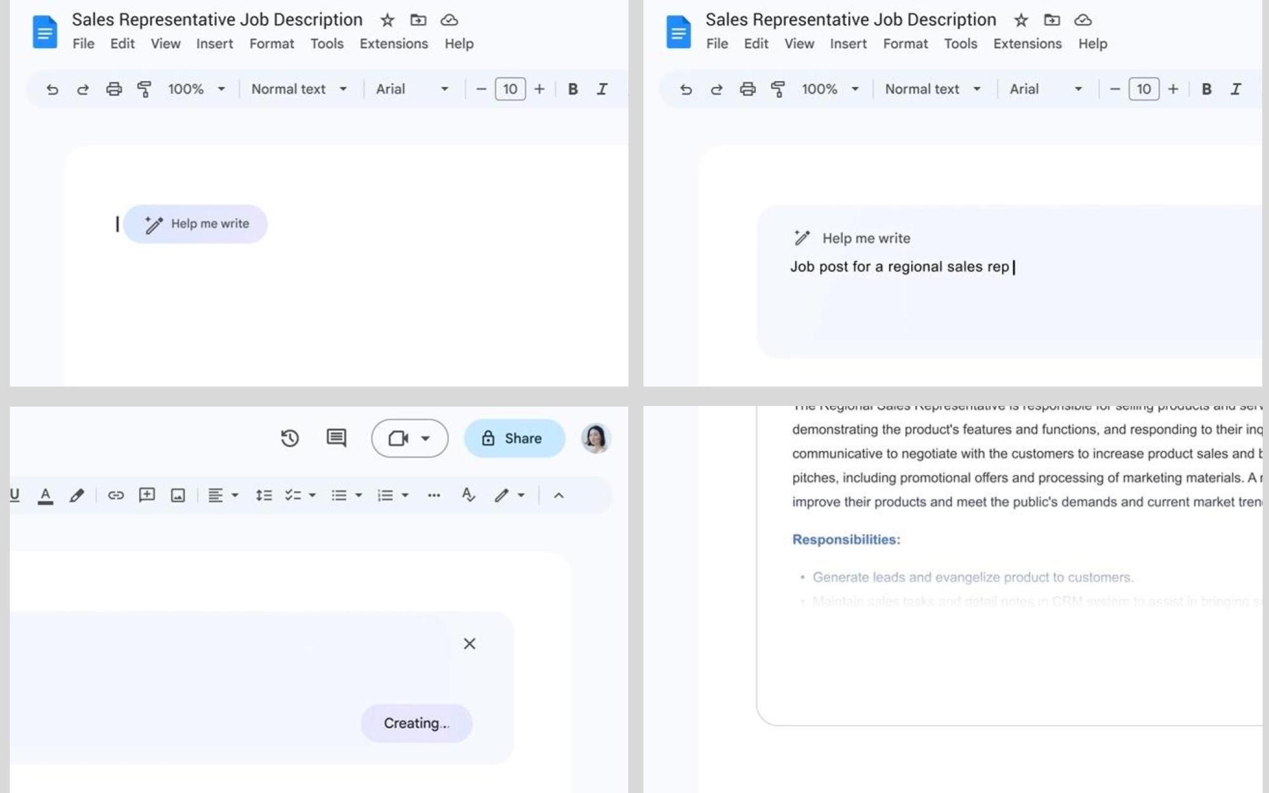The height and width of the screenshot is (793, 1269).
Task: Toggle the checklist button
Action: pyautogui.click(x=293, y=495)
